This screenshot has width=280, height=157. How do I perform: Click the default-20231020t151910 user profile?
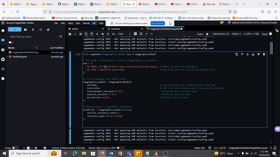(253, 23)
